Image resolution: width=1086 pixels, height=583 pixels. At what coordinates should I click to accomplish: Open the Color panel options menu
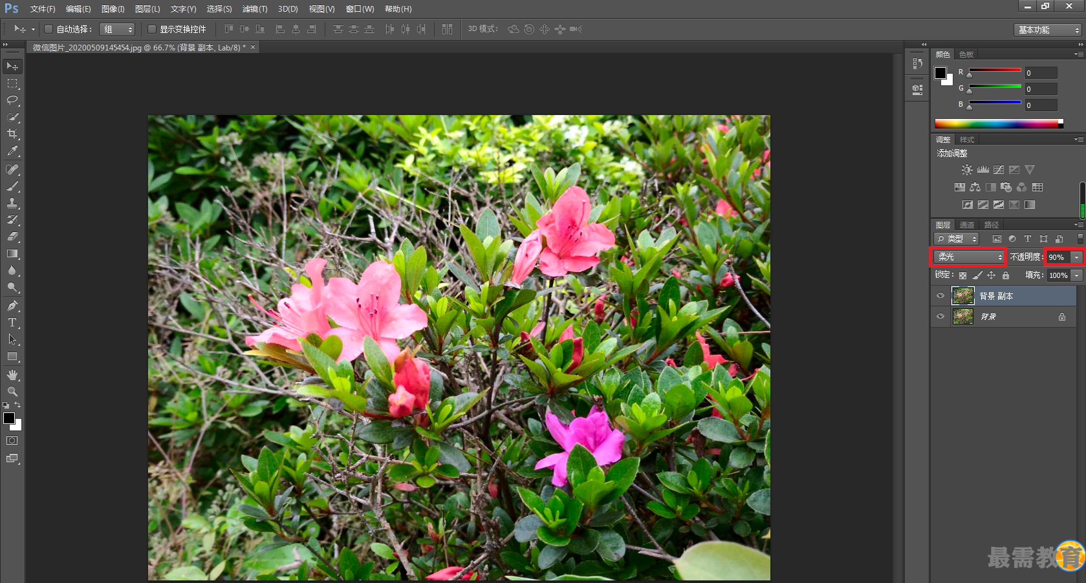coord(1079,54)
